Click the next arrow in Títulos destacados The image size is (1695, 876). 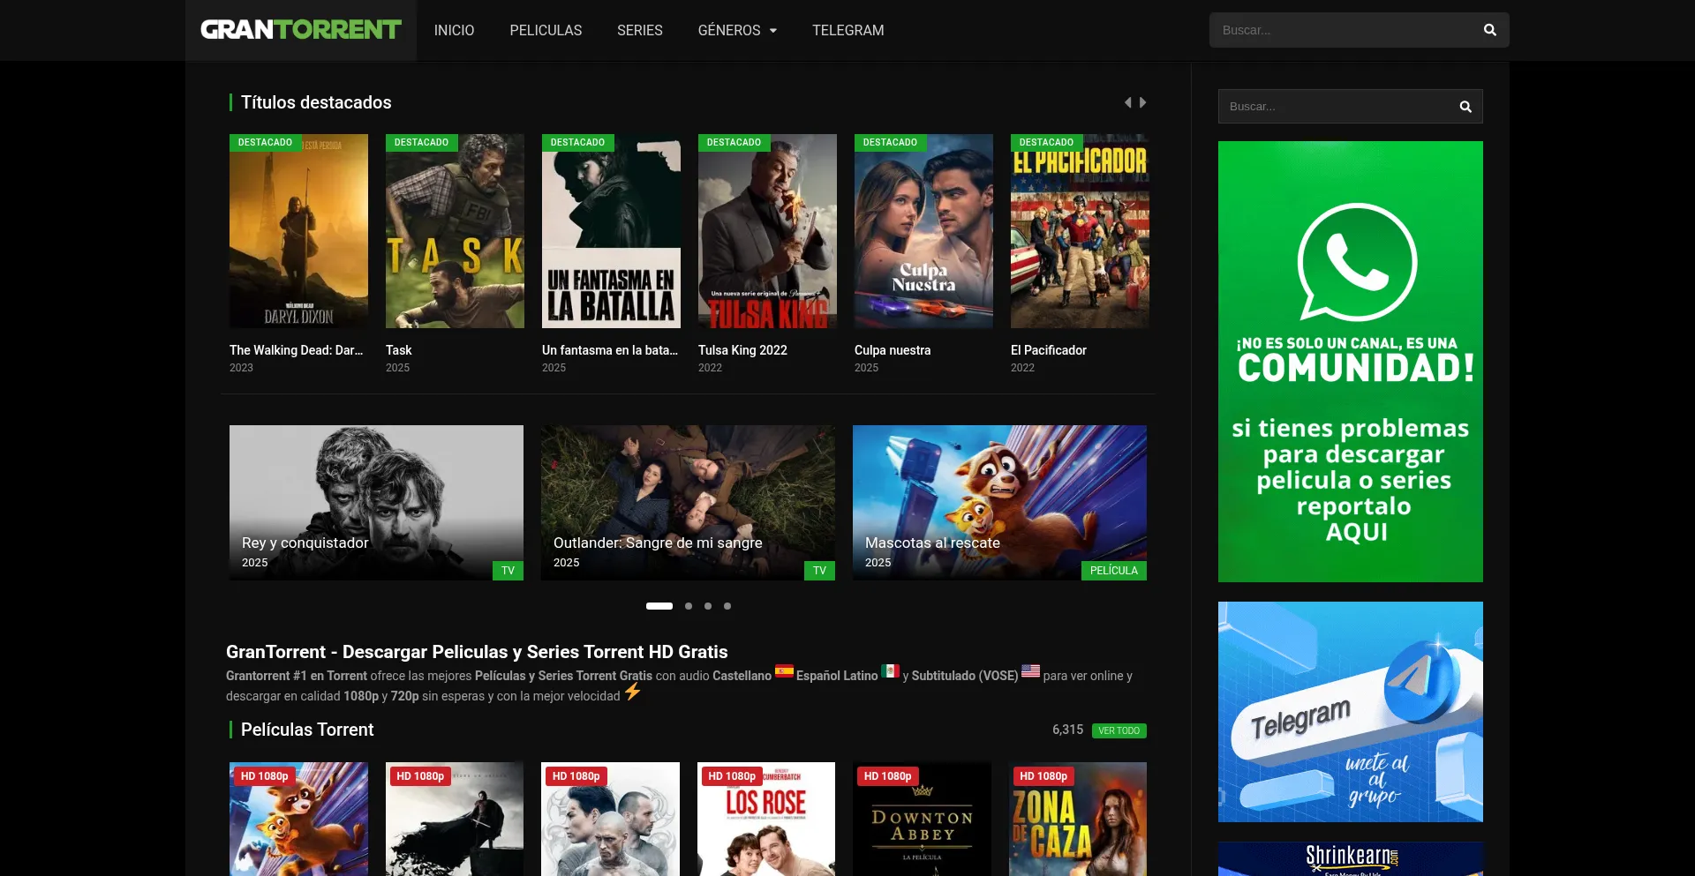coord(1142,102)
